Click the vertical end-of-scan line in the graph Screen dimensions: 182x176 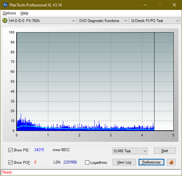154,81
